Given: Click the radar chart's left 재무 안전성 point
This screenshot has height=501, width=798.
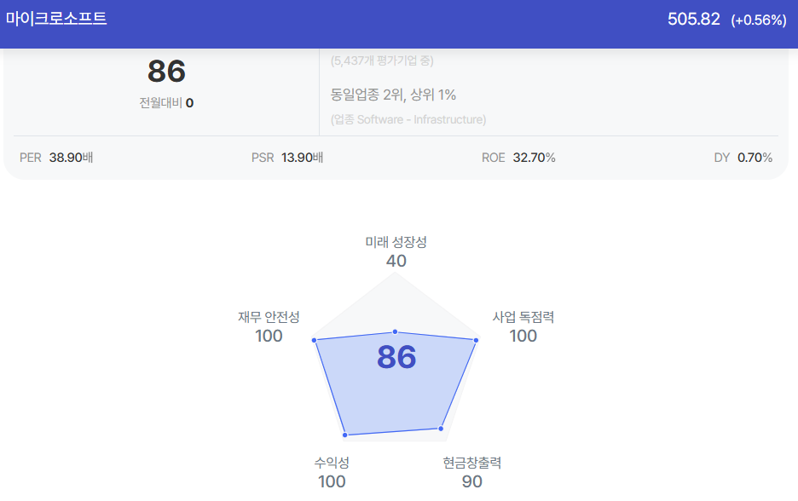Looking at the screenshot, I should 314,340.
